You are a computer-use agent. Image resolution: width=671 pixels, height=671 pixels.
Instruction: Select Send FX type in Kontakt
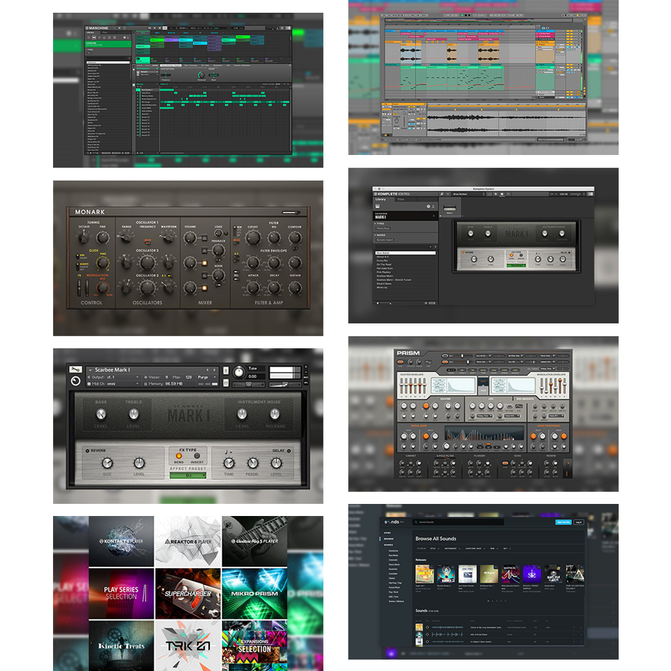click(x=179, y=456)
